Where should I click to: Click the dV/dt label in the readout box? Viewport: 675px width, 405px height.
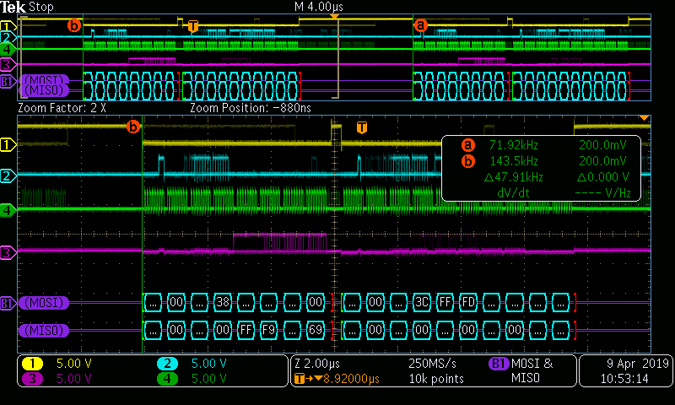tap(513, 193)
